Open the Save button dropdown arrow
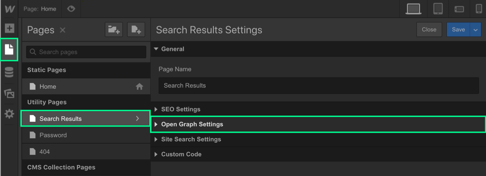The width and height of the screenshot is (486, 176). click(475, 30)
